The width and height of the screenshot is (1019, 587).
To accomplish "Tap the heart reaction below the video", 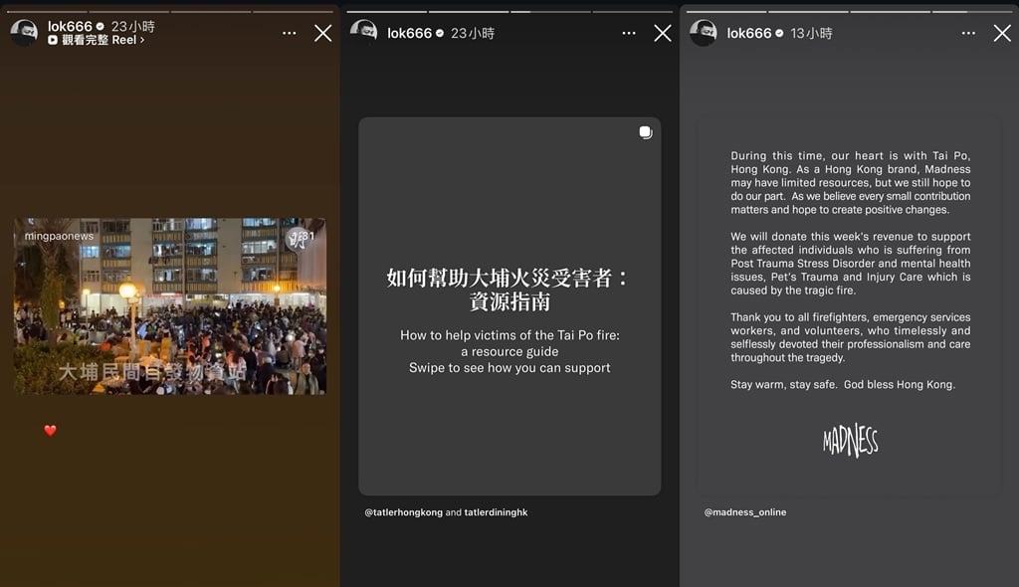I will pyautogui.click(x=48, y=430).
